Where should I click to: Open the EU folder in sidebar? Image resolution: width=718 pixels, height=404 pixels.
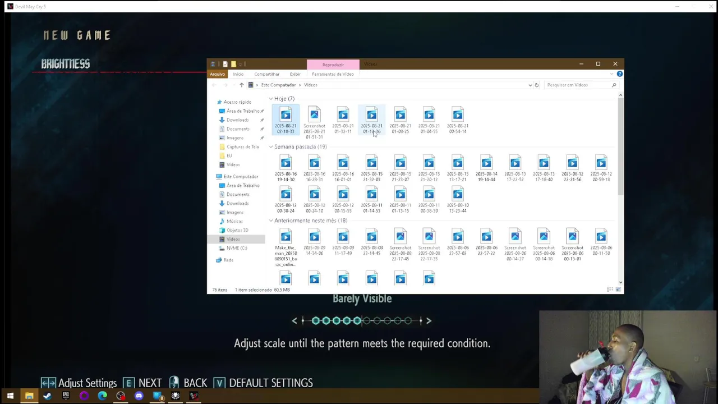(x=229, y=155)
